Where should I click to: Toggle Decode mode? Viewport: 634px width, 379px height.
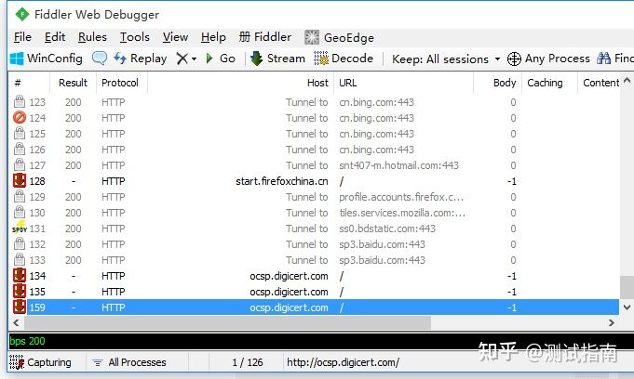[x=344, y=59]
